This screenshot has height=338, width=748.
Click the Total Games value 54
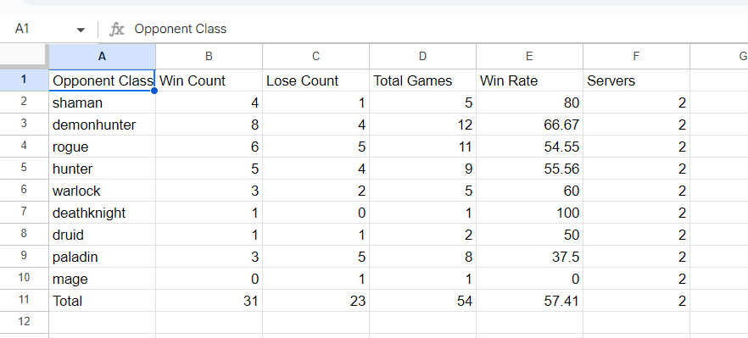(422, 301)
